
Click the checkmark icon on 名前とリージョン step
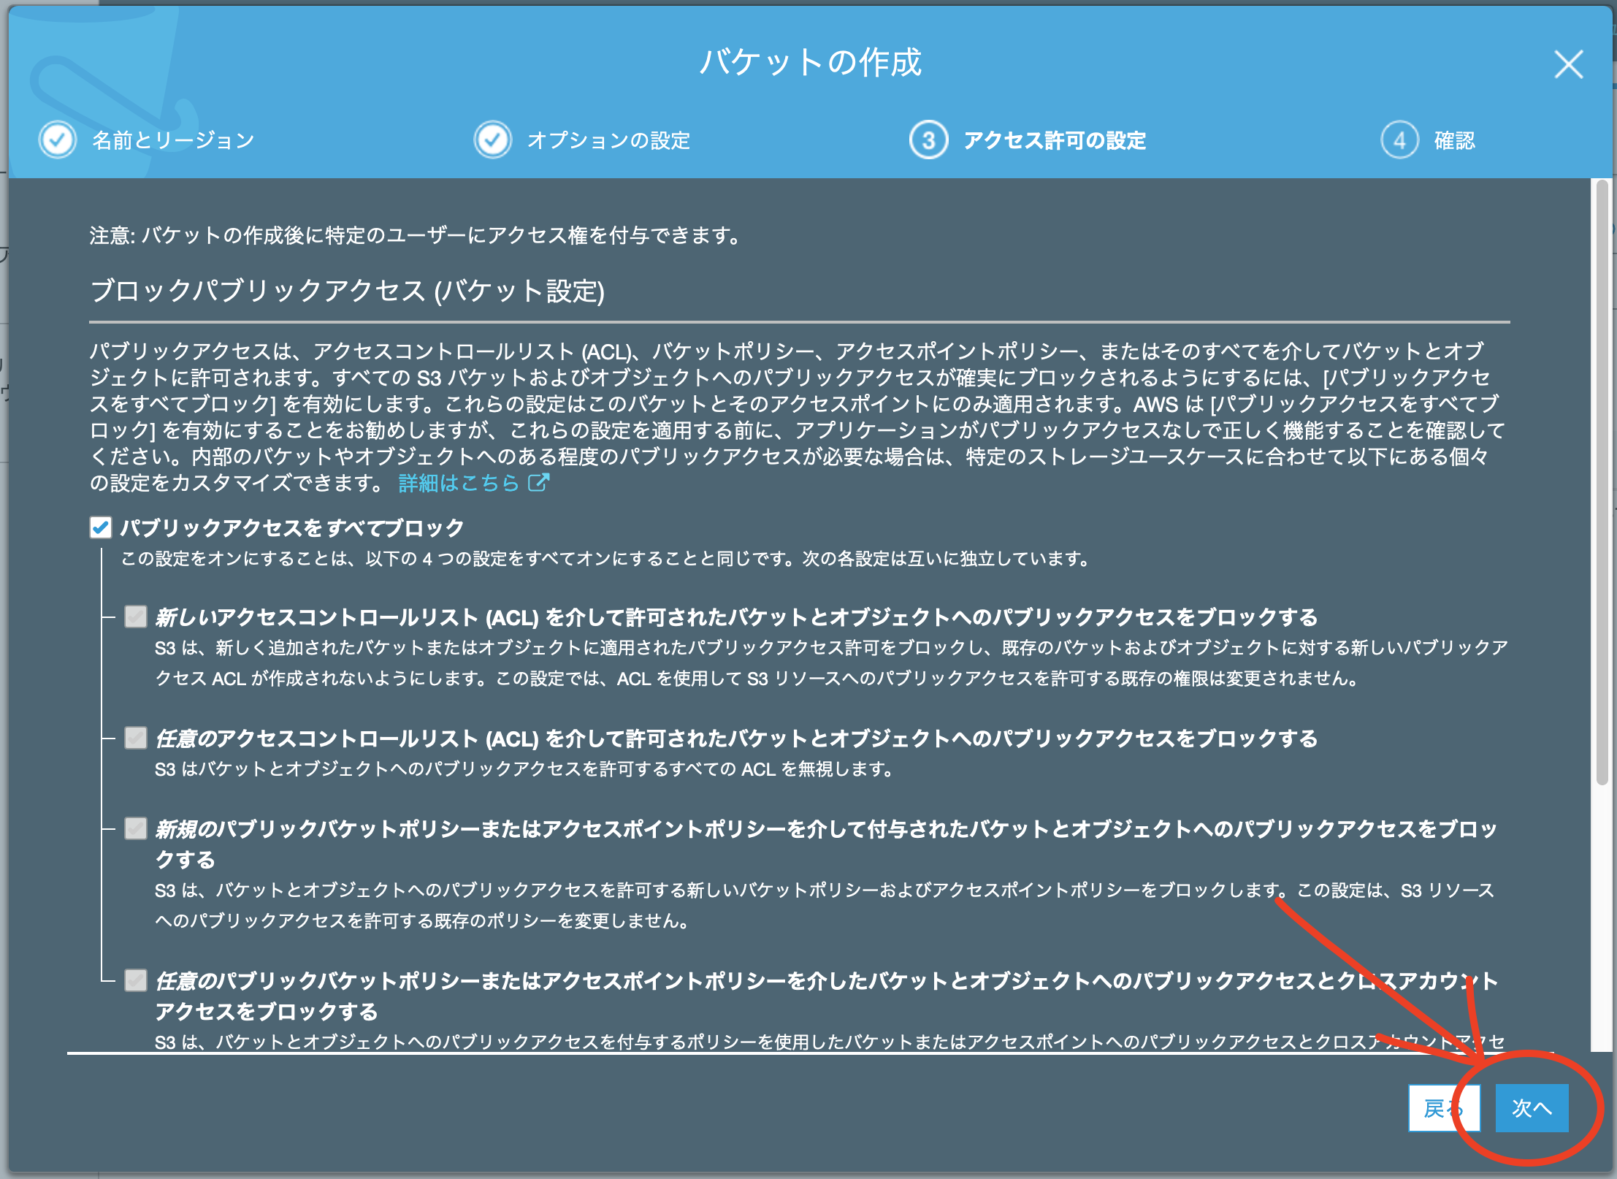[56, 140]
